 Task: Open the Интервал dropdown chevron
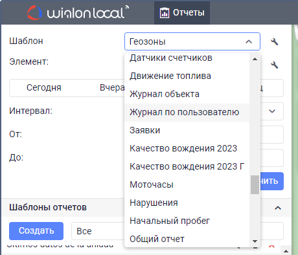(272, 111)
